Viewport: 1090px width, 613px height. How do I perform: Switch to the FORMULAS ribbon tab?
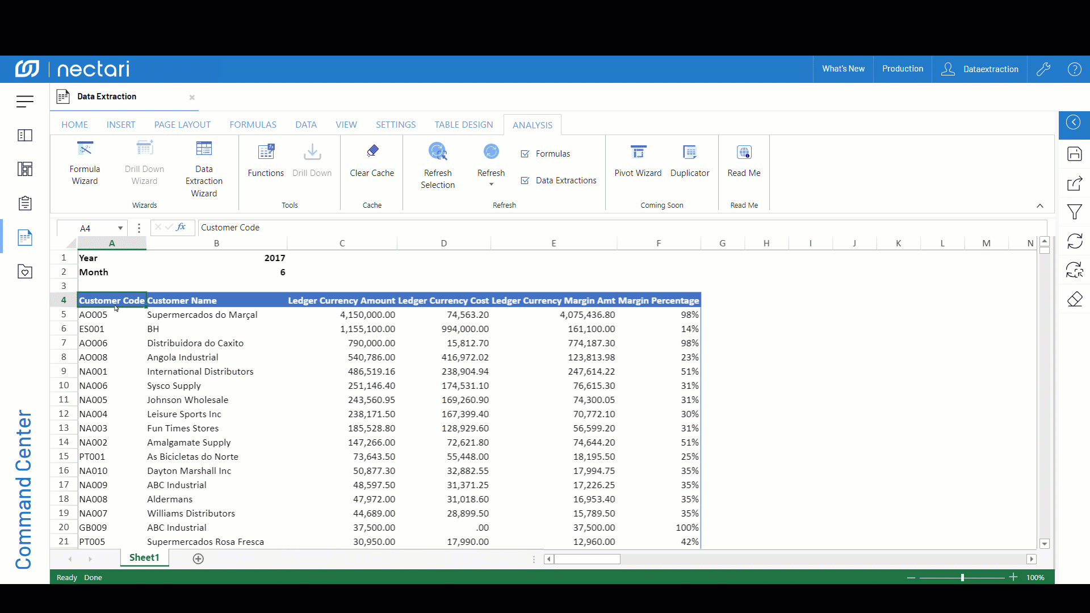(x=253, y=125)
